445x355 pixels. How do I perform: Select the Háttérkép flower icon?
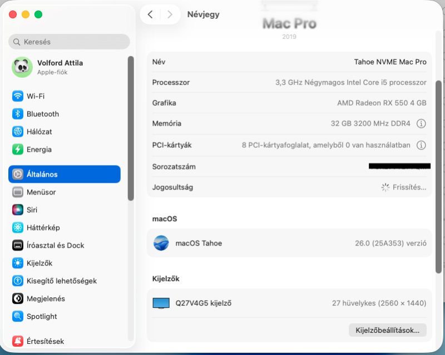(18, 227)
